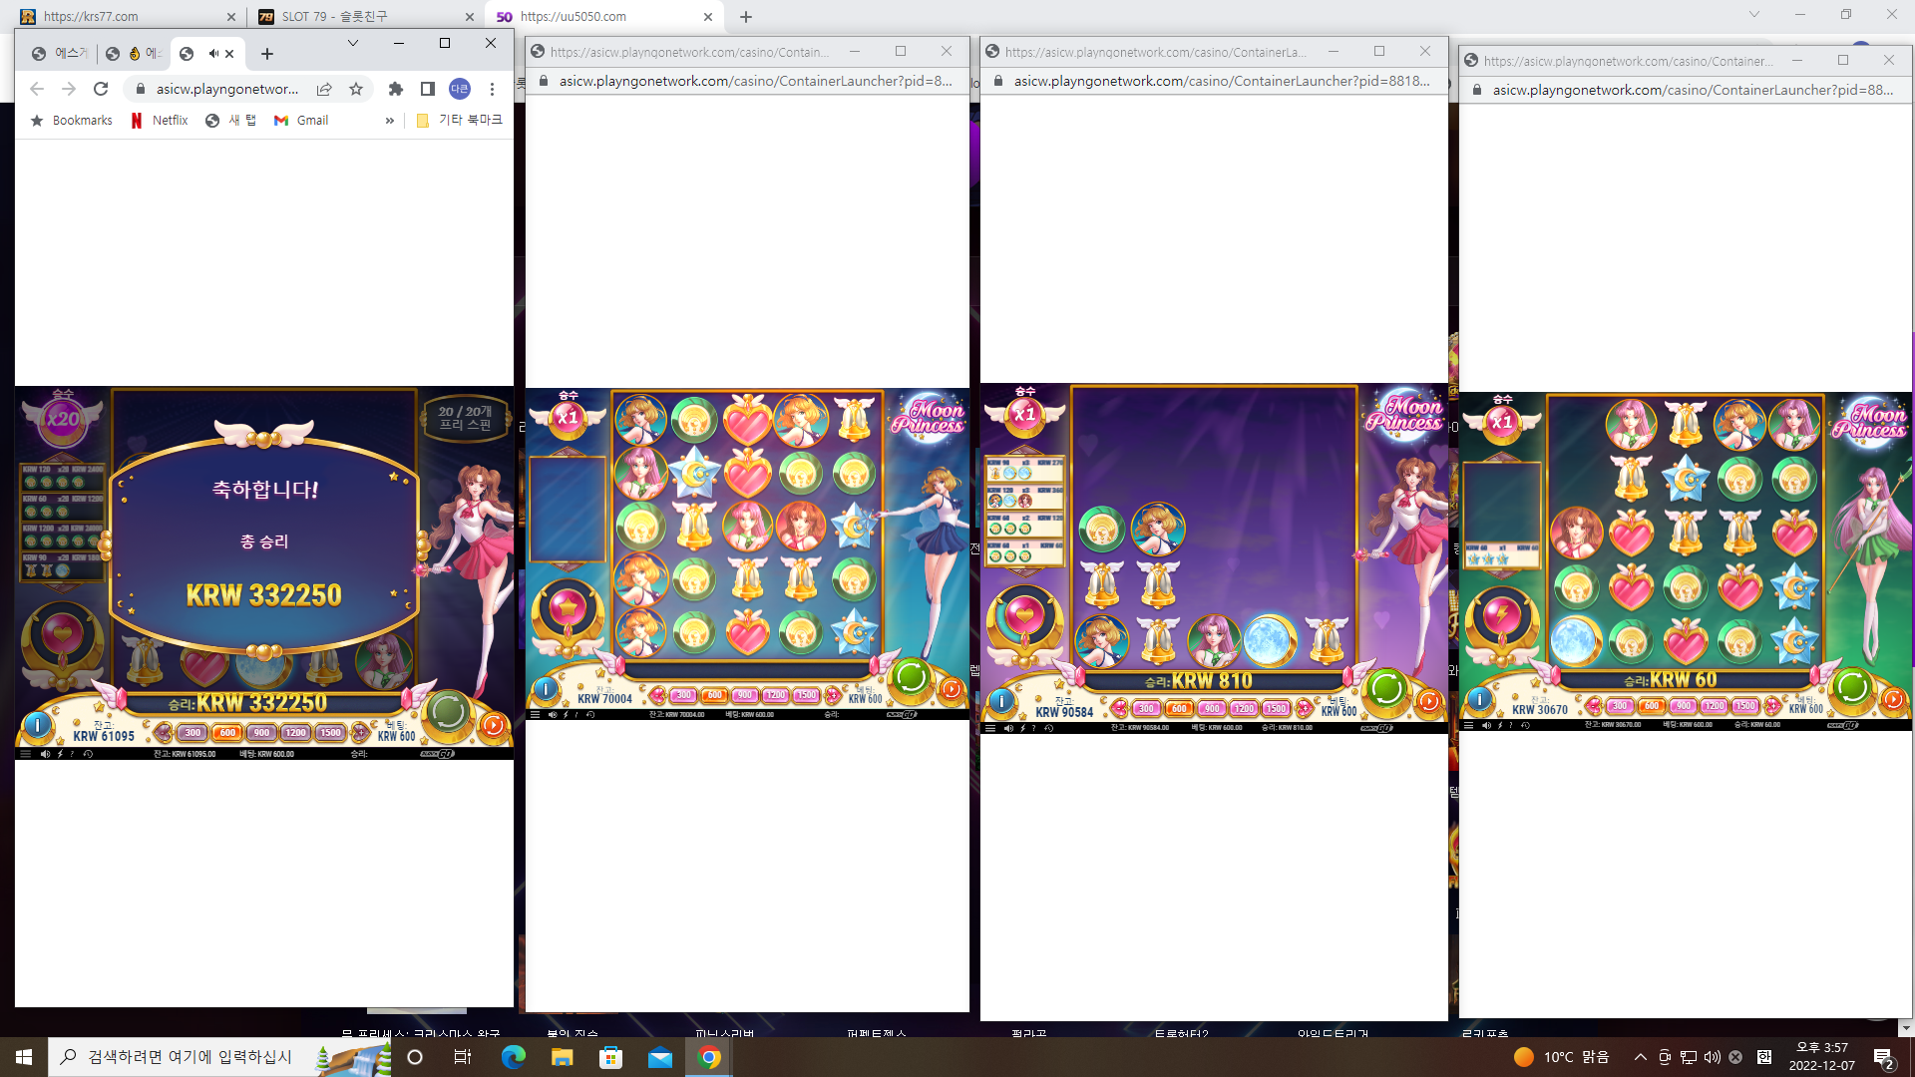Image resolution: width=1915 pixels, height=1077 pixels.
Task: Reload the page in the small Chrome window
Action: [101, 89]
